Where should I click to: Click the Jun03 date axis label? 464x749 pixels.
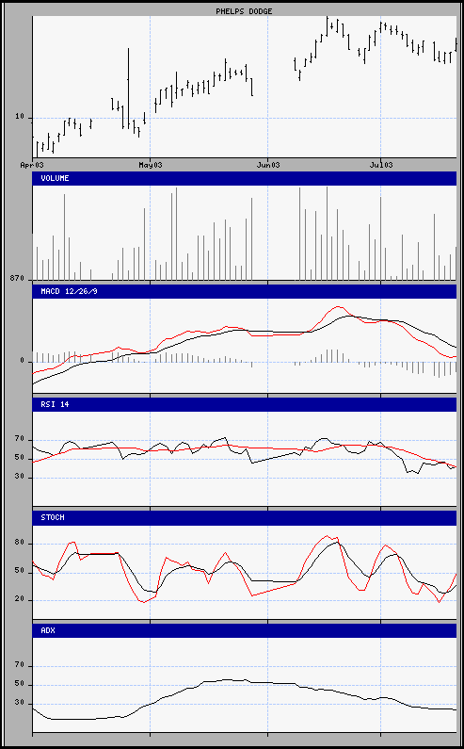click(x=268, y=165)
